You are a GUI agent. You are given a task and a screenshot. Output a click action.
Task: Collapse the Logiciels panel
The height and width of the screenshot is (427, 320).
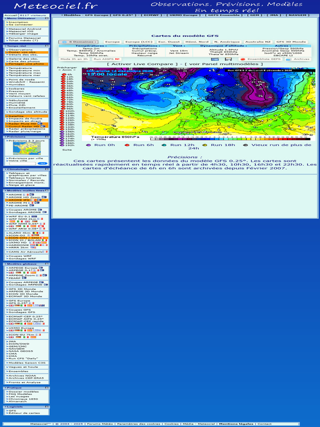tap(47, 407)
